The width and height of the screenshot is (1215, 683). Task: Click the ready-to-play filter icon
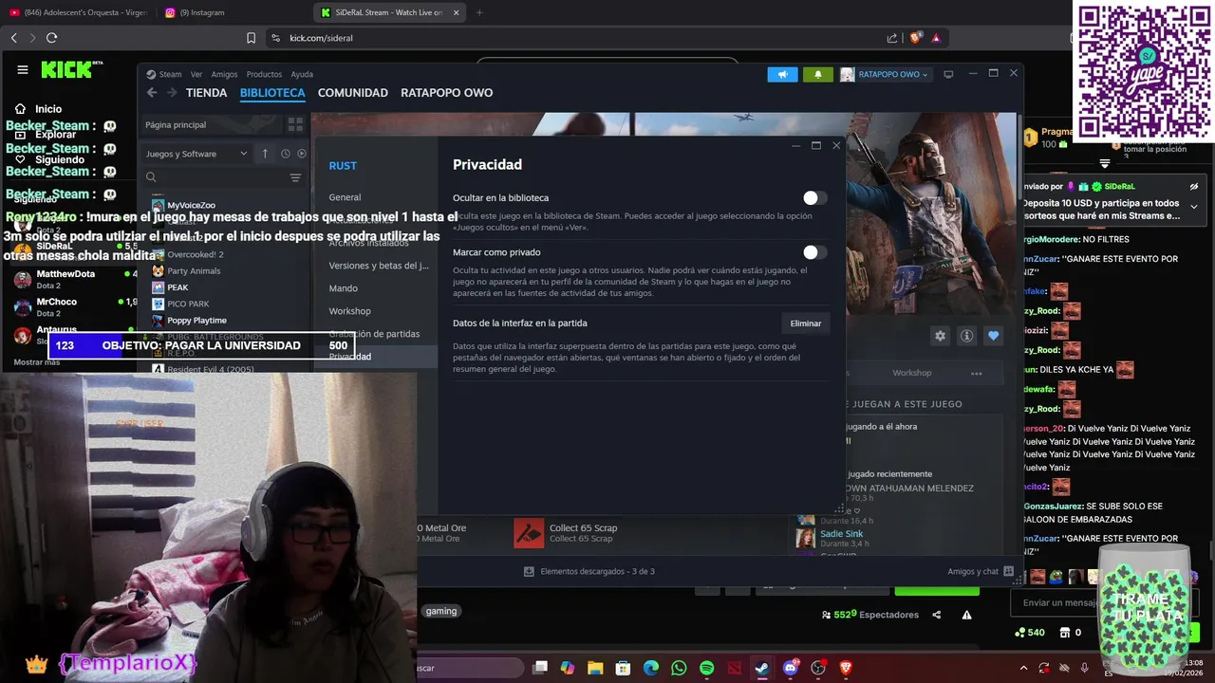click(302, 154)
